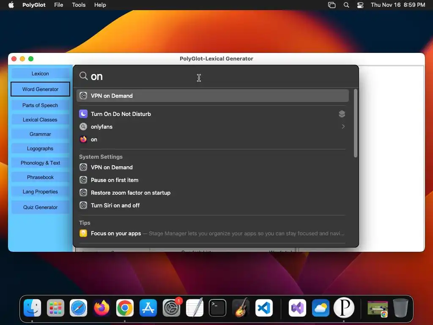Open the Trash in the dock
The image size is (433, 325).
tap(401, 308)
